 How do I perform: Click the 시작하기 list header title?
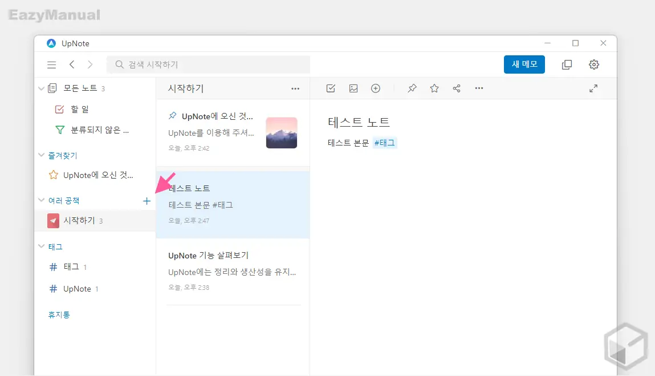tap(186, 88)
